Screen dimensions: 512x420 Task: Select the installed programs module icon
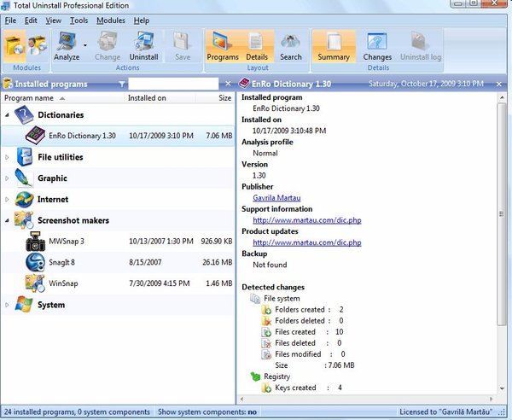(15, 47)
